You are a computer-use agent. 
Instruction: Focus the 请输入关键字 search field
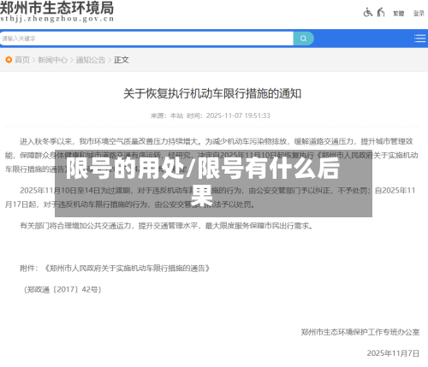point(146,38)
